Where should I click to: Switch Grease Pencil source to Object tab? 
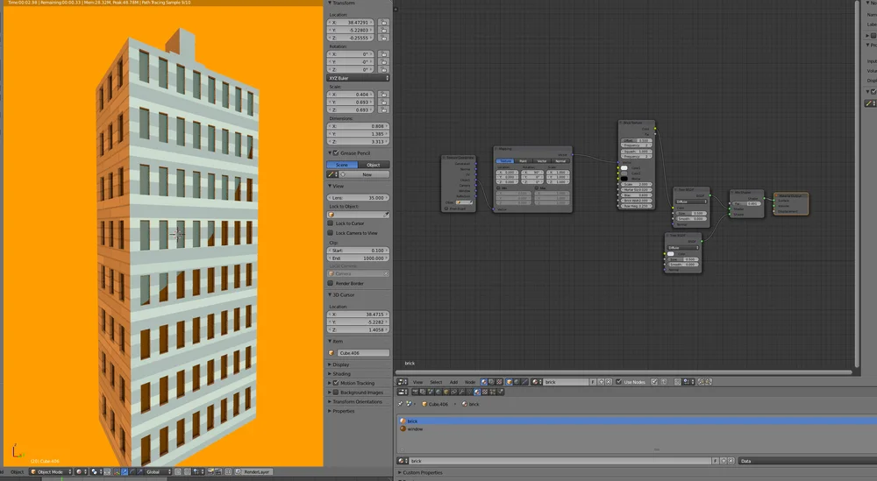coord(373,165)
